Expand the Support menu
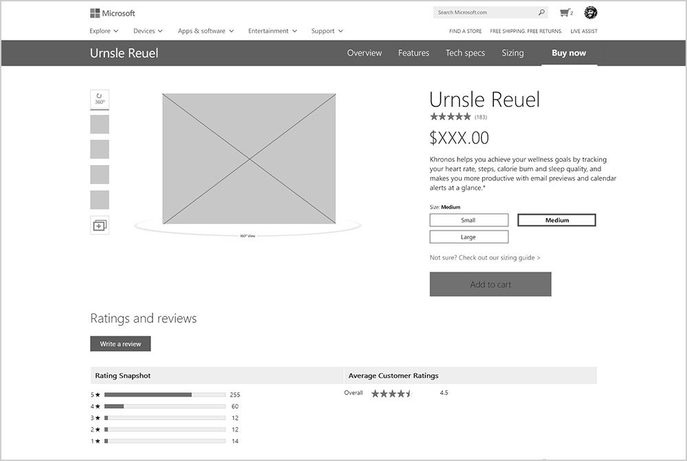This screenshot has width=687, height=461. (x=327, y=31)
